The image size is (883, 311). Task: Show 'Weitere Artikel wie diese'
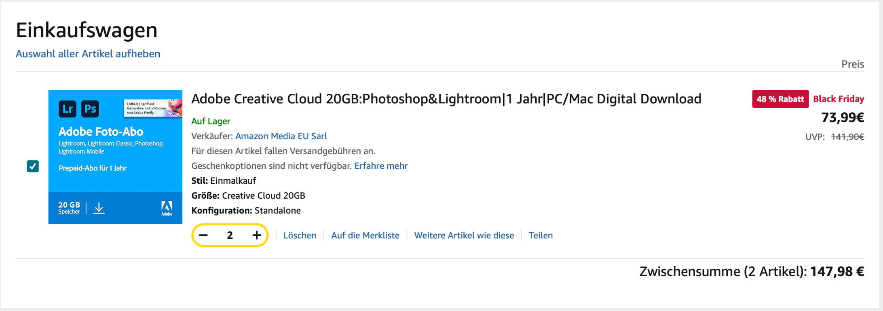(x=464, y=235)
